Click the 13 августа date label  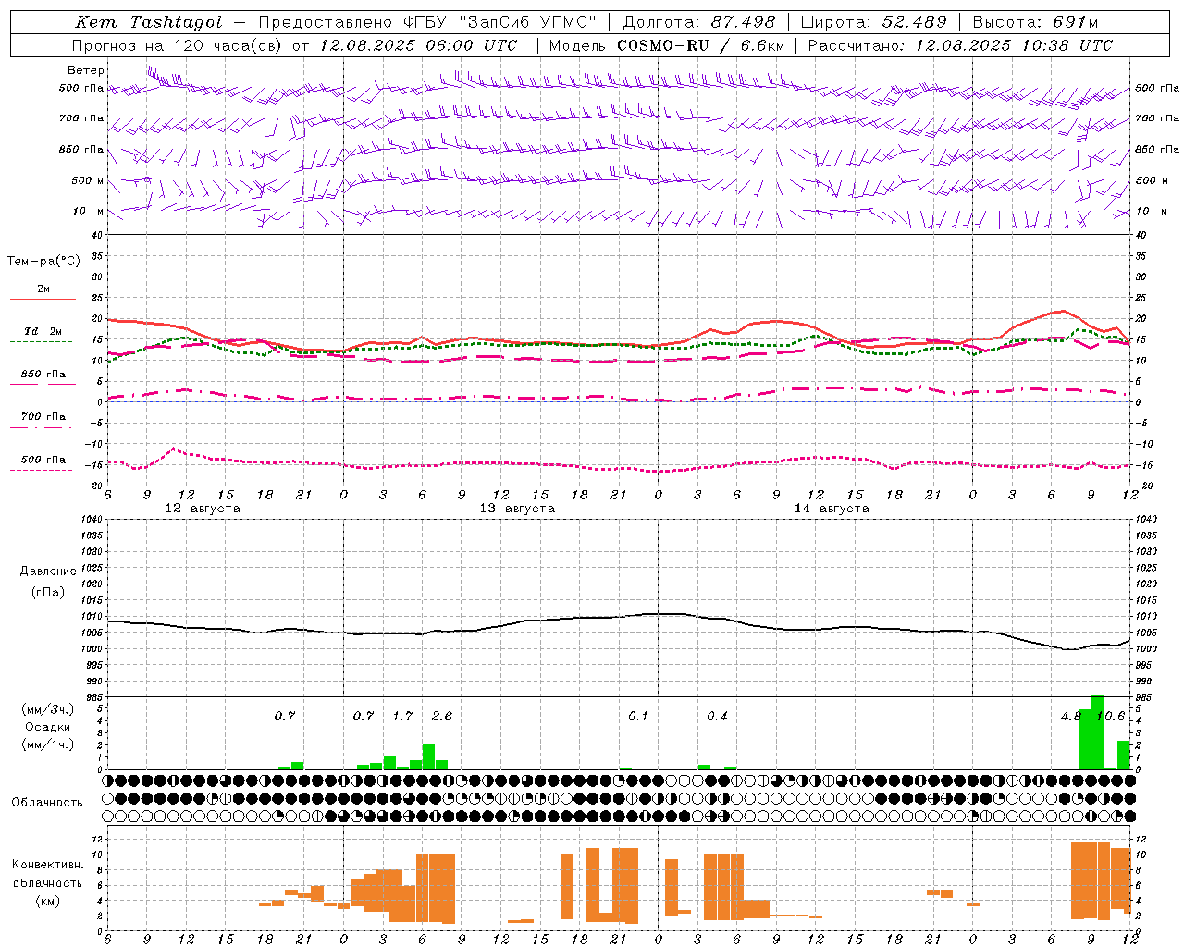517,509
